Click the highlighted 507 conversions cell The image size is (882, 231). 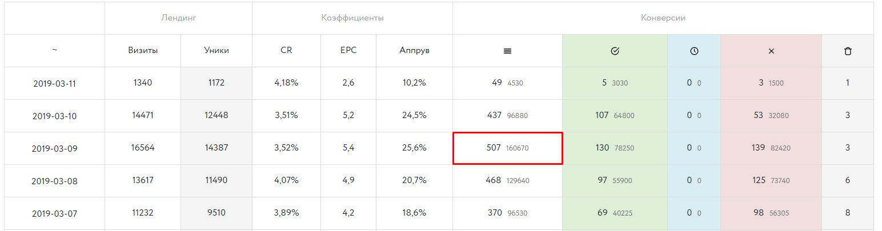pos(508,148)
